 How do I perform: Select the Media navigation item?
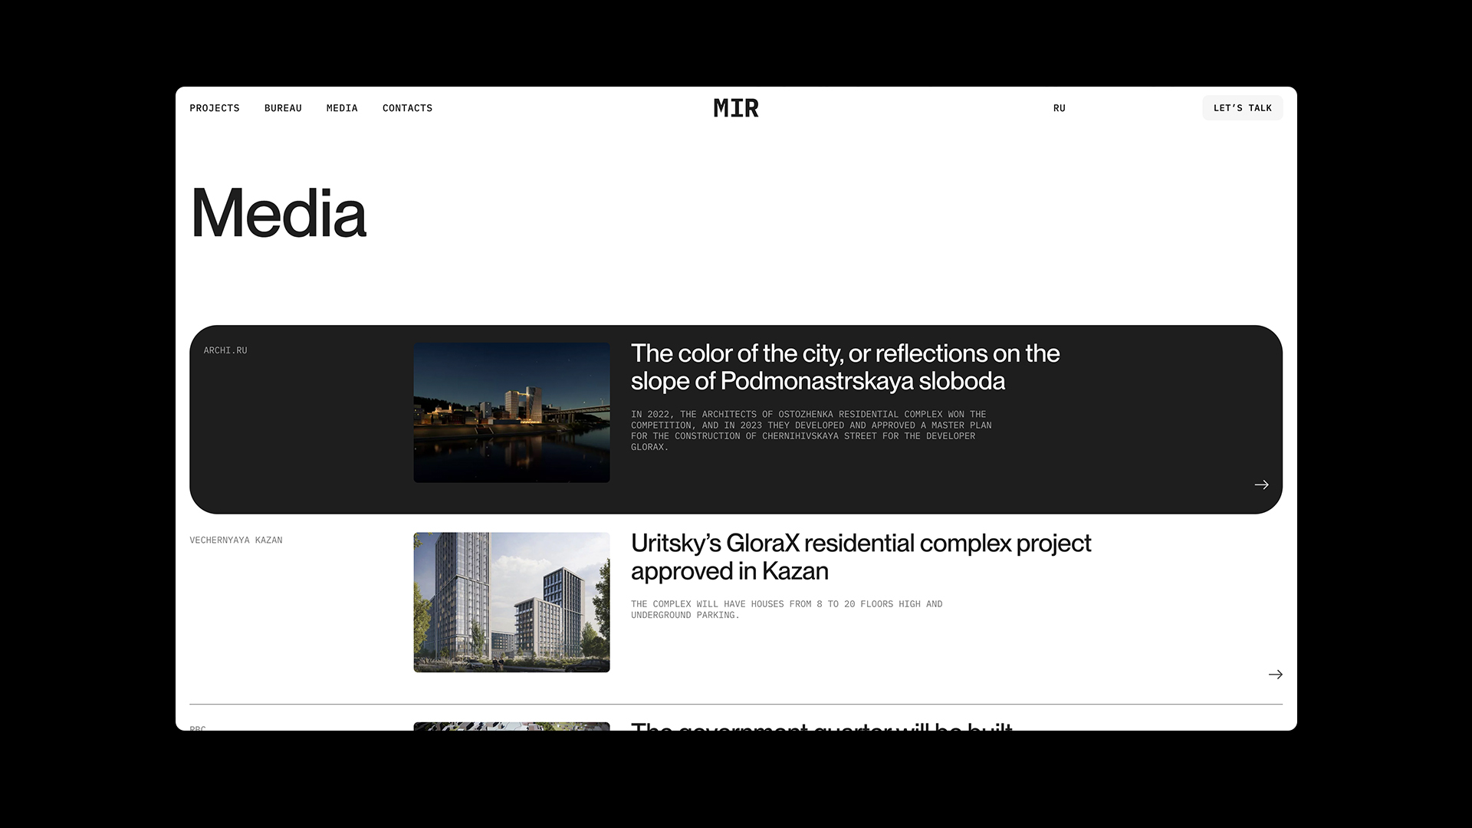coord(342,108)
